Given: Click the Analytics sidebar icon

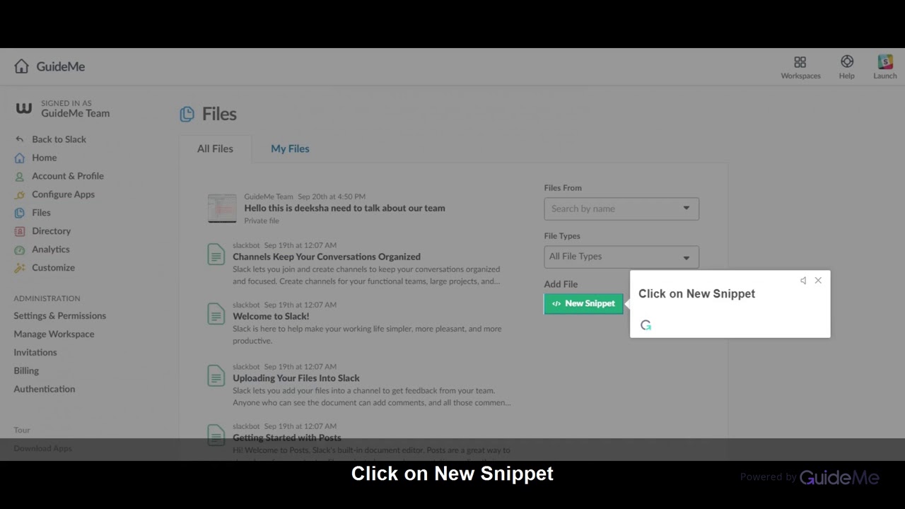Looking at the screenshot, I should (19, 250).
